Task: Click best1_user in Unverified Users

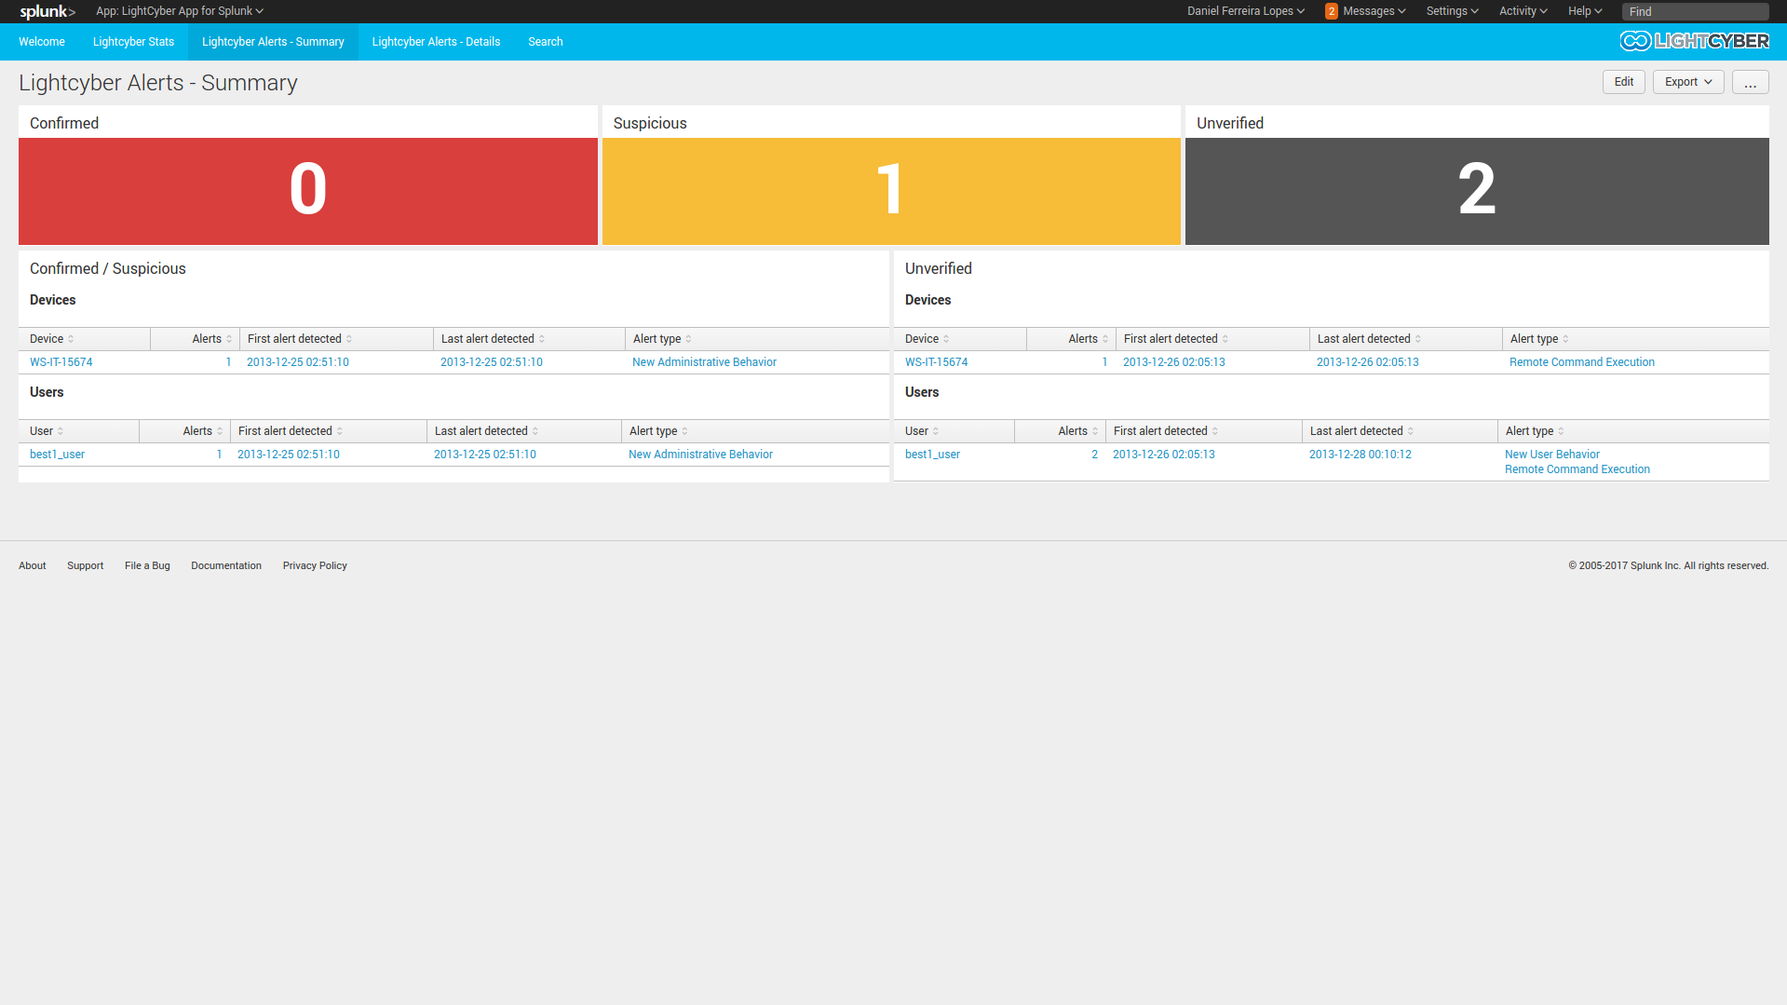Action: pyautogui.click(x=932, y=455)
